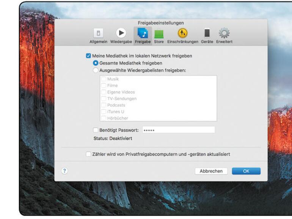Click the help question mark button

click(64, 171)
